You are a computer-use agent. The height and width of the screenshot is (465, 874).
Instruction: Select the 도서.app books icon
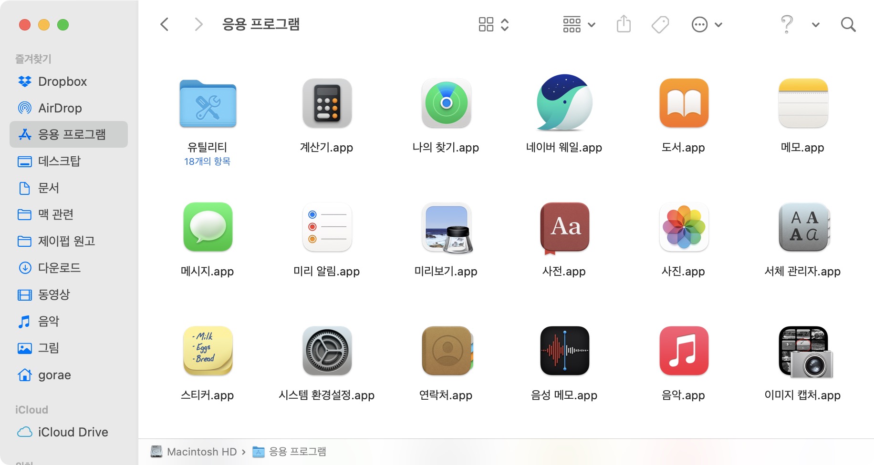click(x=684, y=103)
